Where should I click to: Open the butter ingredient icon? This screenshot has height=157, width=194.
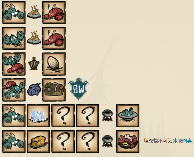(38, 141)
